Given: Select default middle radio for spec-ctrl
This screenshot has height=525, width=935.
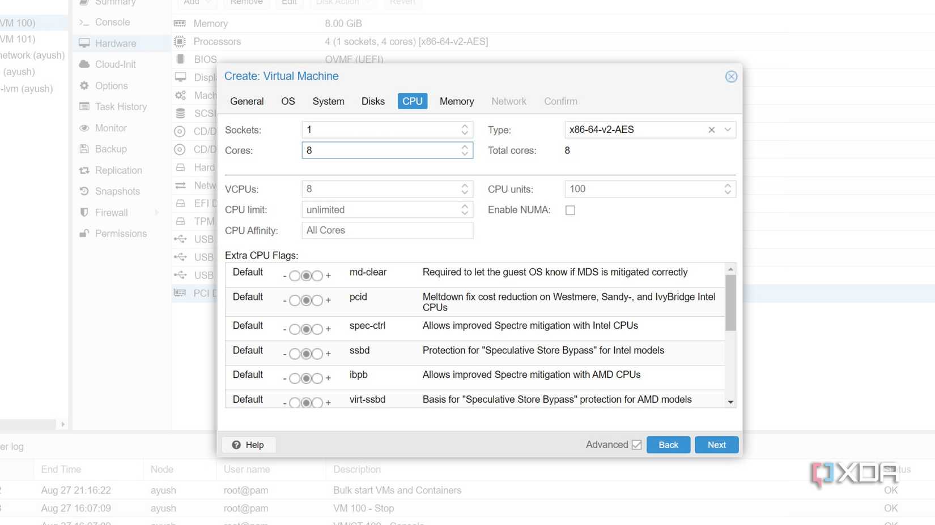Looking at the screenshot, I should [306, 329].
